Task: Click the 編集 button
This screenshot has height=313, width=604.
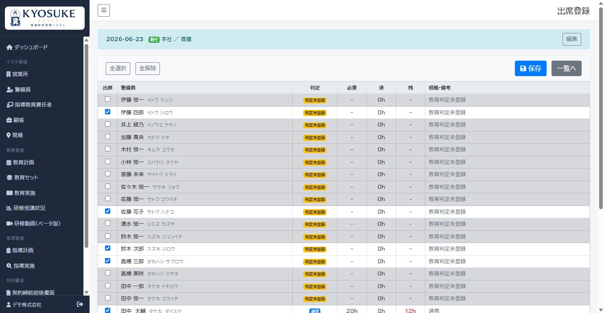Action: coord(572,39)
